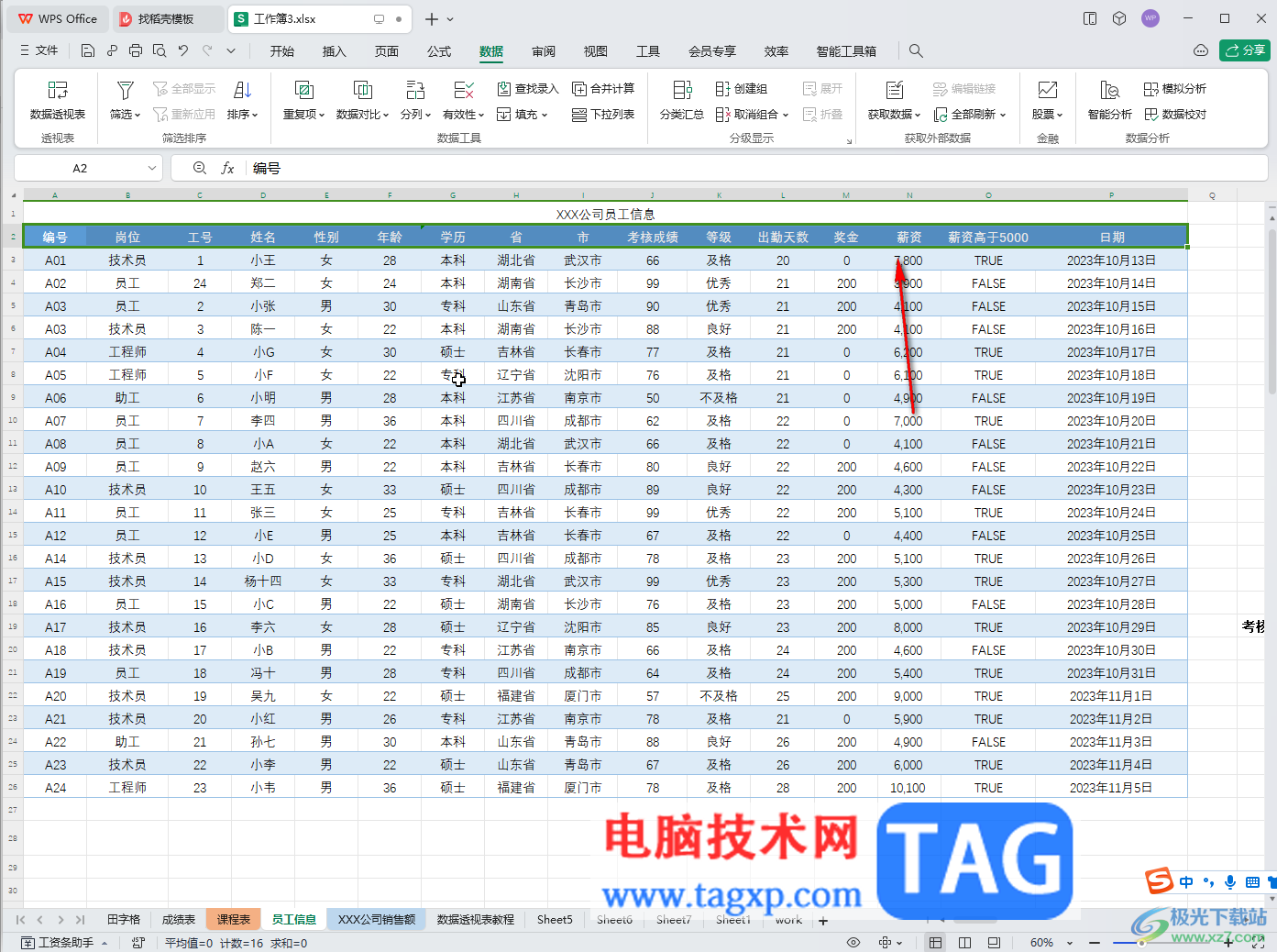The width and height of the screenshot is (1277, 952).
Task: Click 模拟分析 what-if analysis
Action: pyautogui.click(x=1175, y=89)
